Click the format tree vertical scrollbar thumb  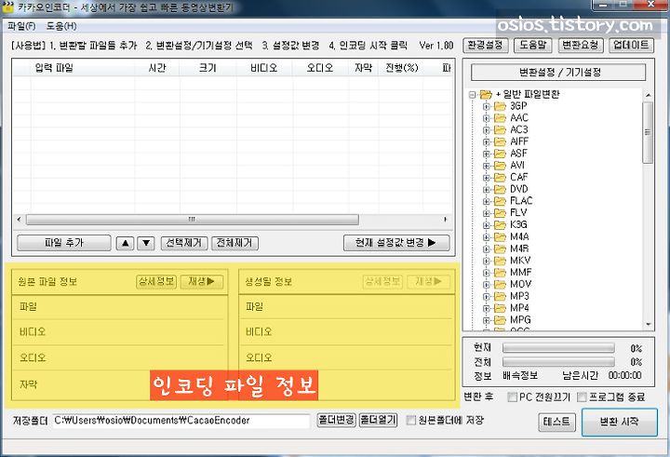[x=648, y=132]
